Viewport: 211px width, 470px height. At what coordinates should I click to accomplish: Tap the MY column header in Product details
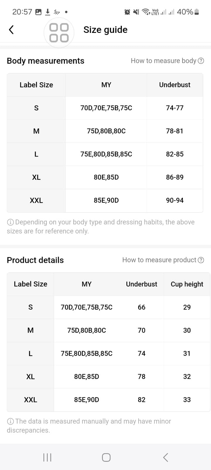coord(87,284)
